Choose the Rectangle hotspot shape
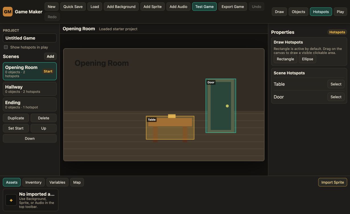 [x=285, y=59]
